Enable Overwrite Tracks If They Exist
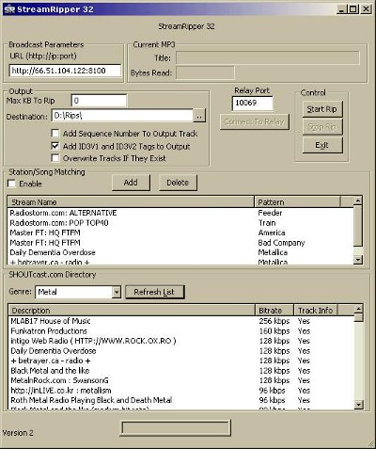Viewport: 376px width, 449px height. [55, 158]
